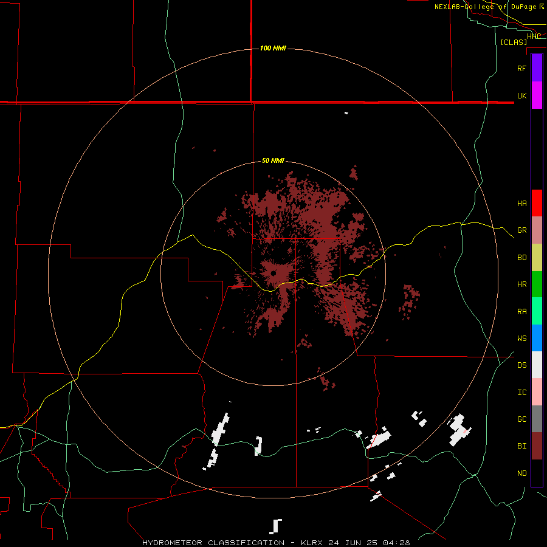547x547 pixels.
Task: Click the IC light pink legend swatch
Action: pos(537,392)
